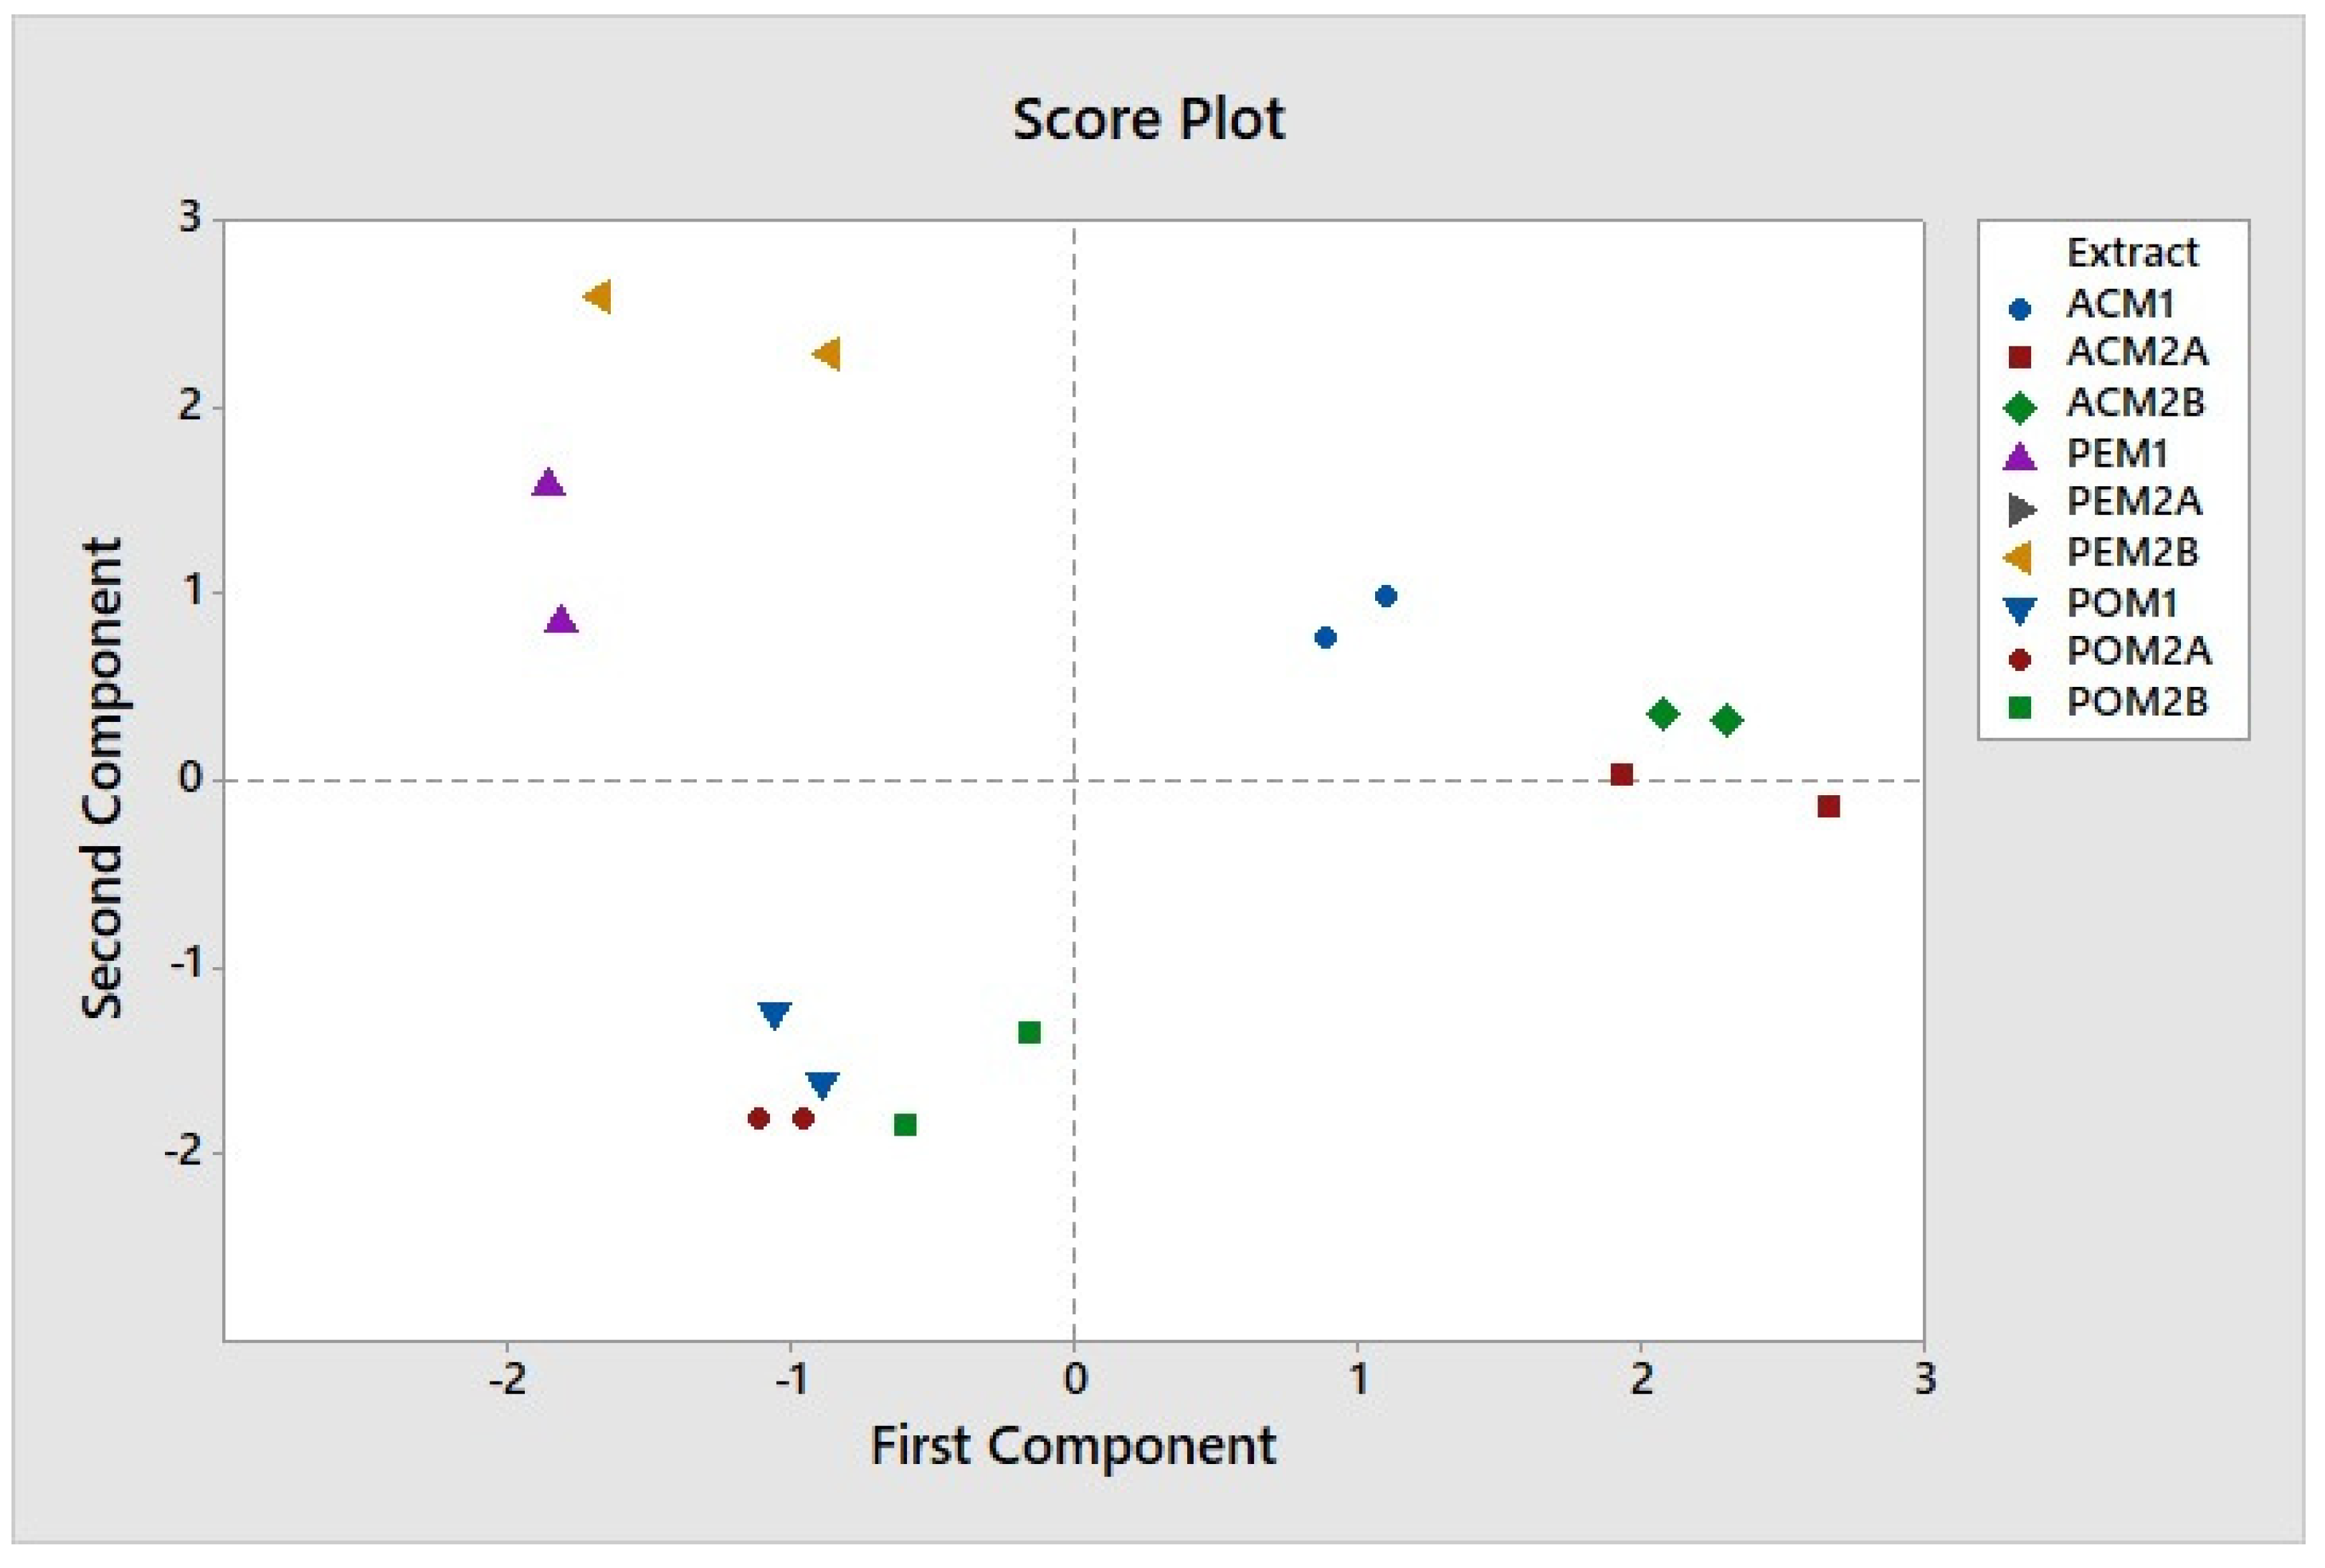Select the lower green POM2B square point
This screenshot has height=1568, width=2325.
tap(905, 1125)
